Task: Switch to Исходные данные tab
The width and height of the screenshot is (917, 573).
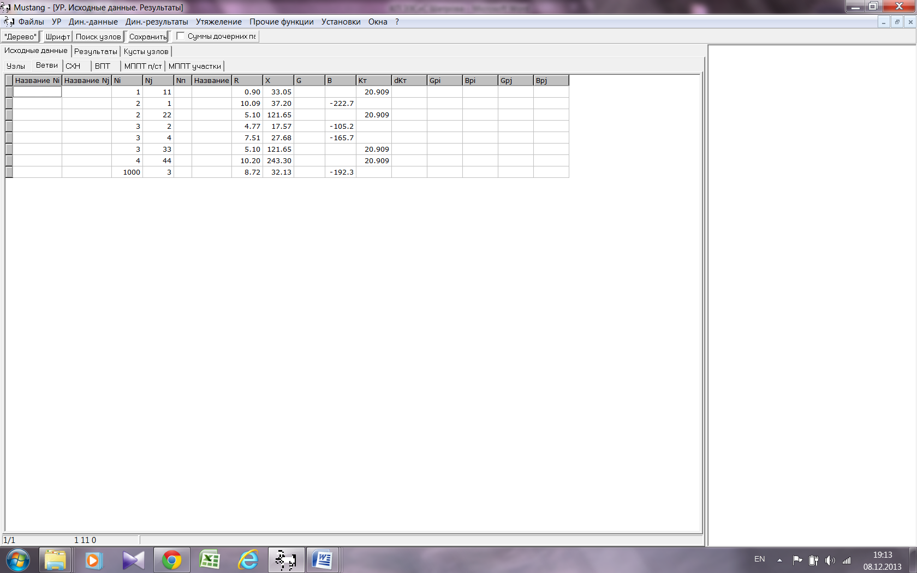Action: point(36,51)
